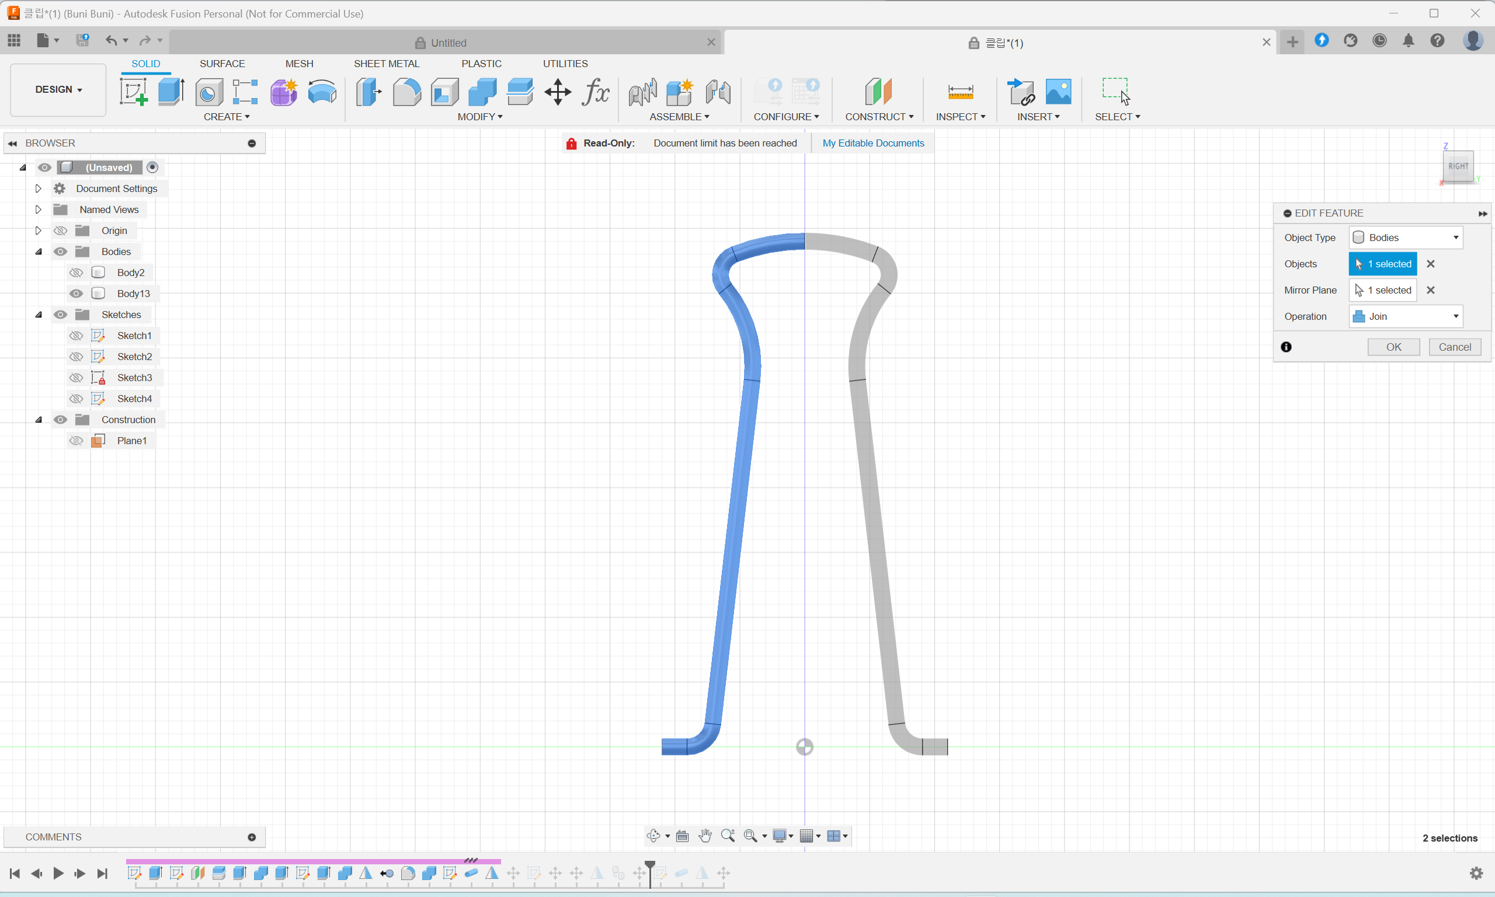The image size is (1495, 897).
Task: Switch to the SHEET METAL tab
Action: tap(386, 64)
